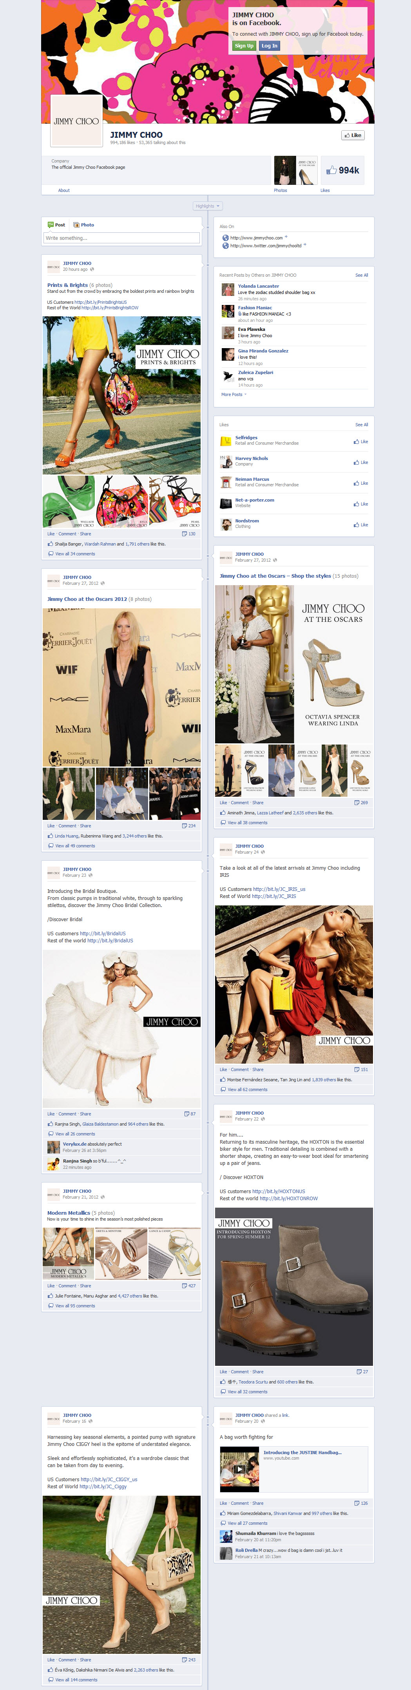Viewport: 411px width, 1690px height.
Task: Like the Harvey Nichols page
Action: [x=360, y=462]
